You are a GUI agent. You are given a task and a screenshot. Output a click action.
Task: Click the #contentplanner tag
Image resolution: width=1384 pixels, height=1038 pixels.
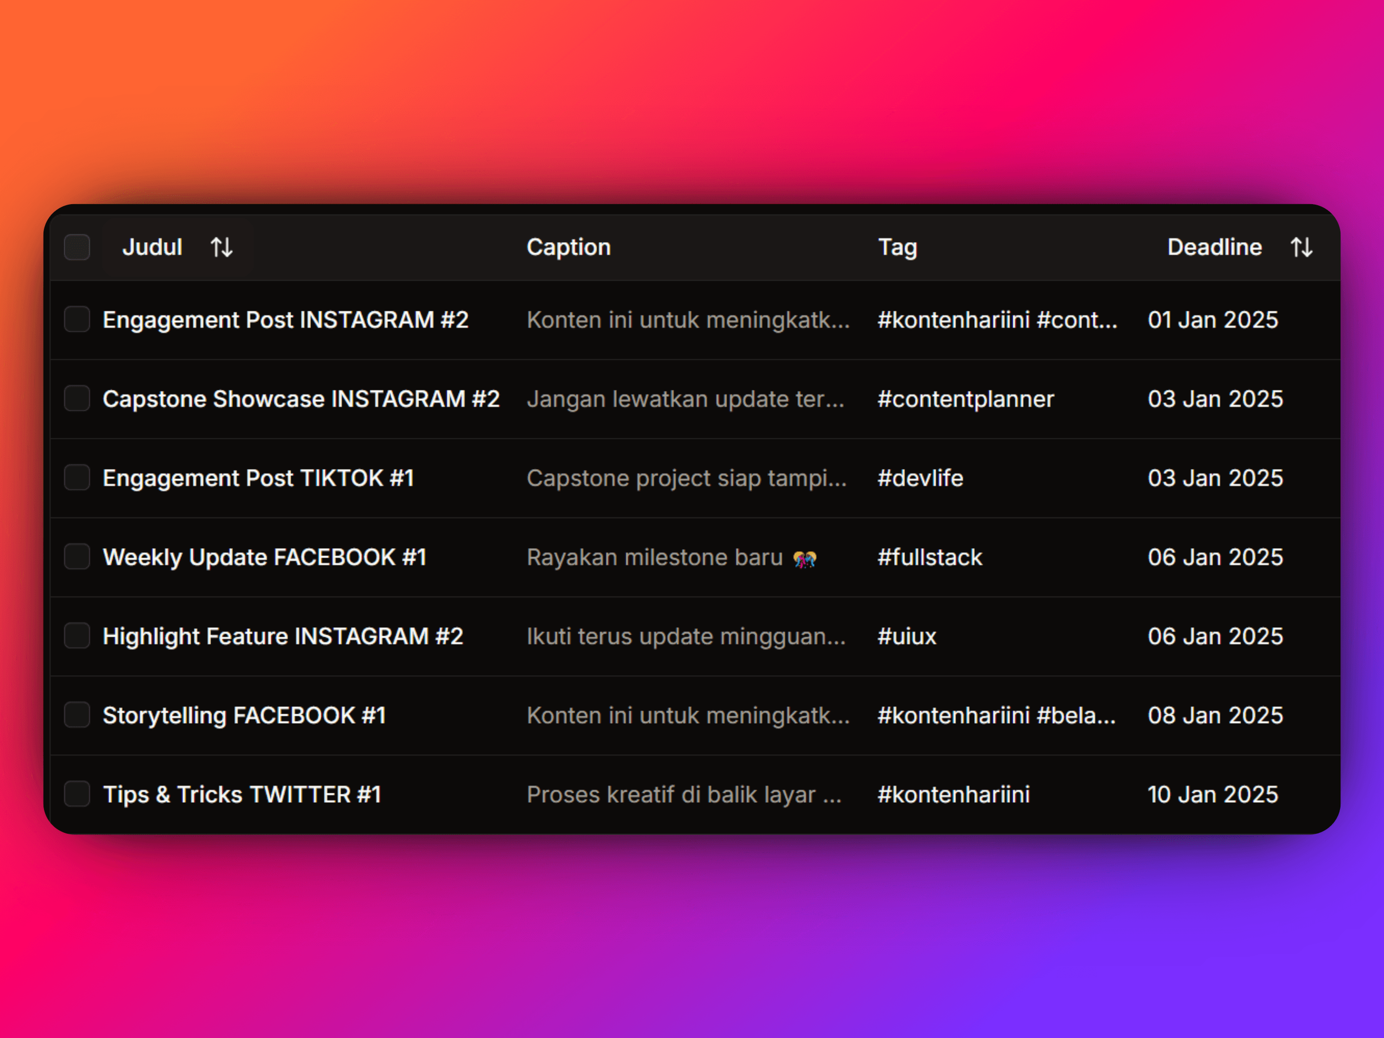point(965,398)
